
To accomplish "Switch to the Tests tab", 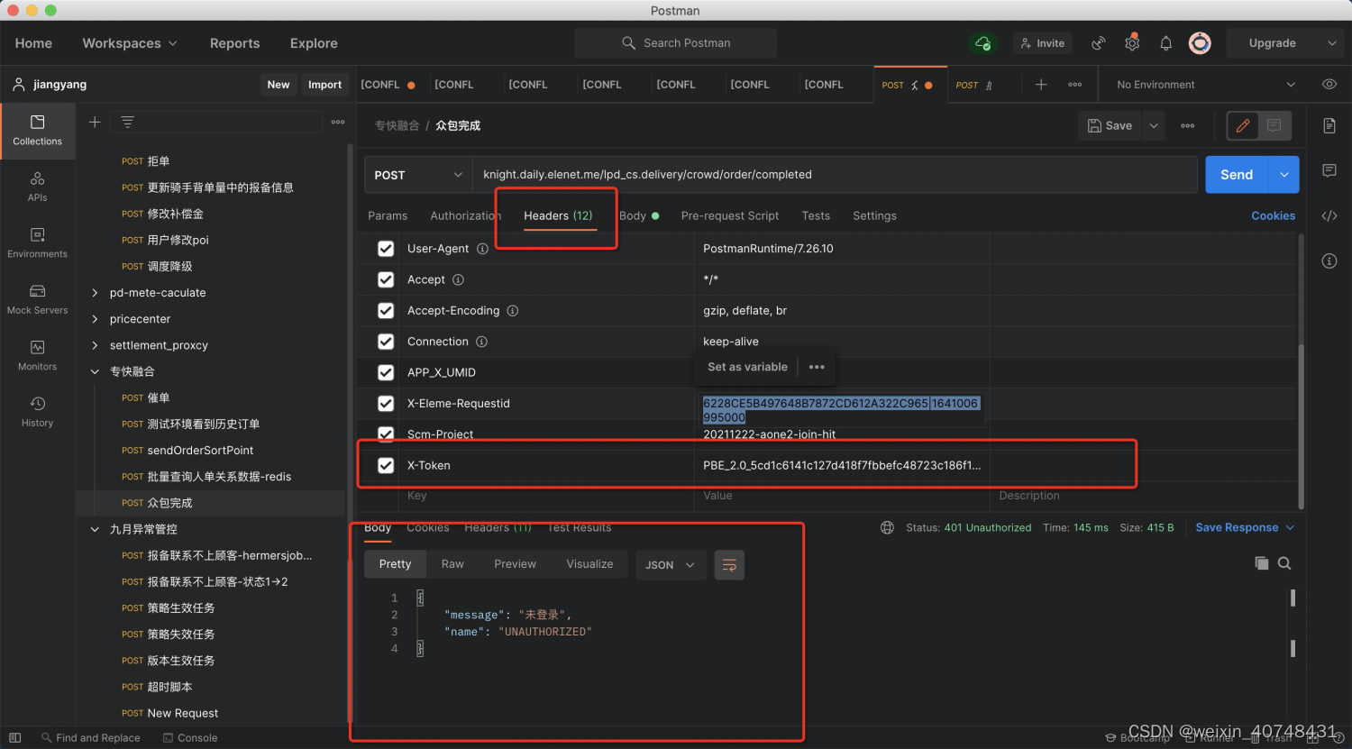I will tap(816, 215).
